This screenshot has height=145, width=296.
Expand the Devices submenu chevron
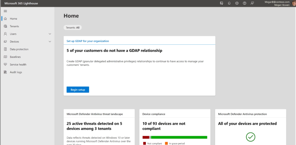point(50,42)
